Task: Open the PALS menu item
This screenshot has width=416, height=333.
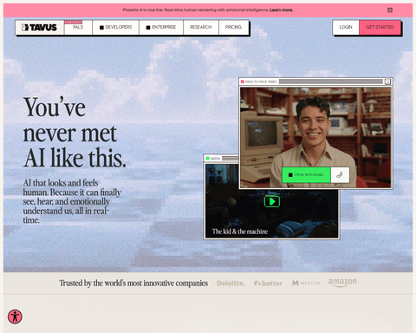Action: pos(78,27)
